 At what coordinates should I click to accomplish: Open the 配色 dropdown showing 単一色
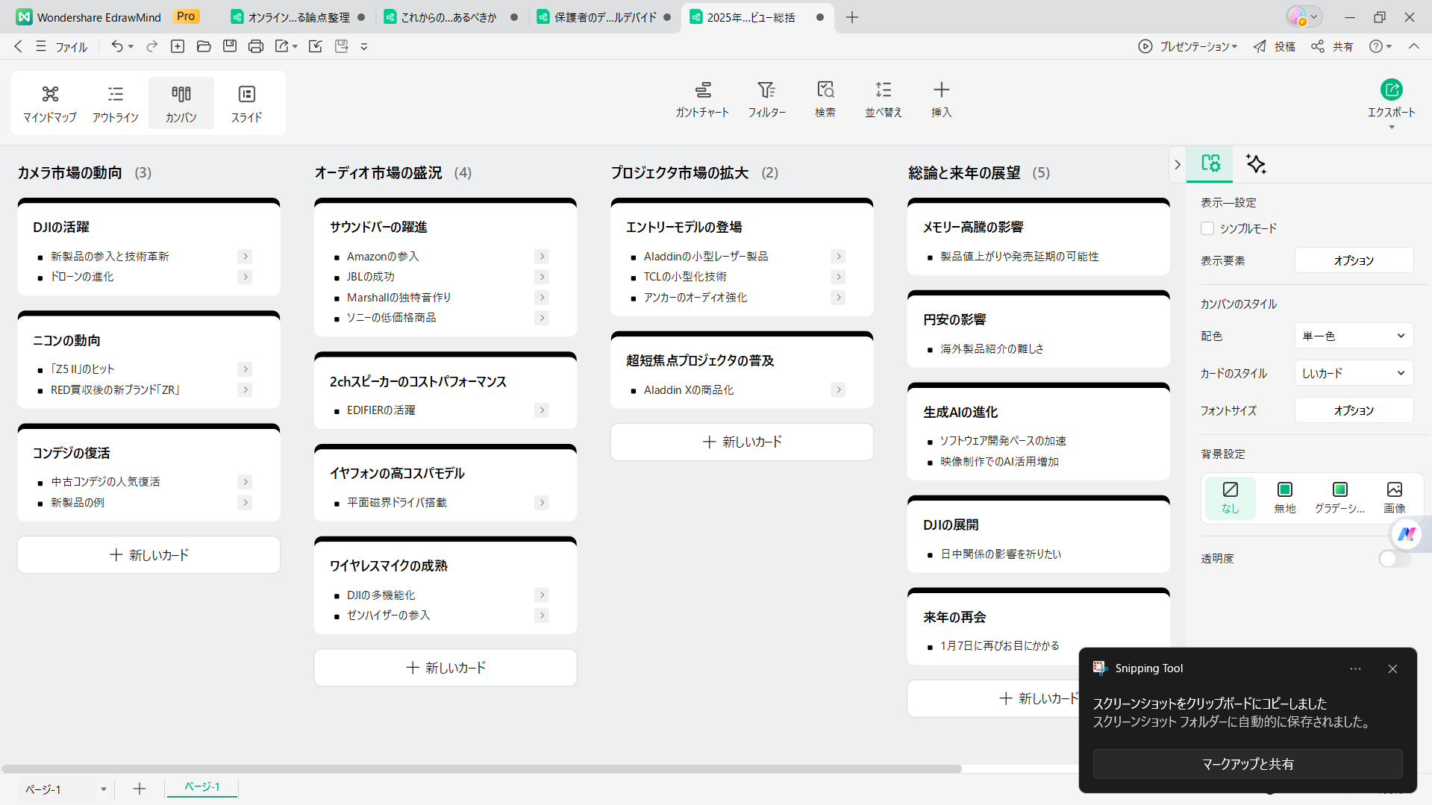1353,336
